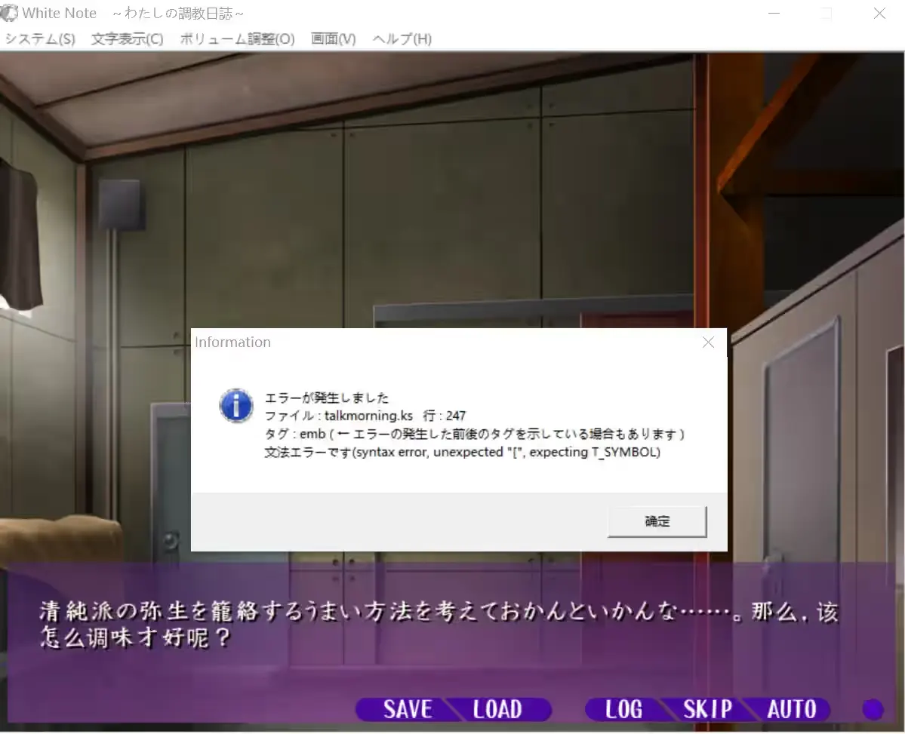Screen dimensions: 905x734
Task: Click the SAVE game button
Action: coord(408,709)
